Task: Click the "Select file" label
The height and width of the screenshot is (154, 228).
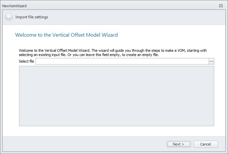Action: click(27, 62)
